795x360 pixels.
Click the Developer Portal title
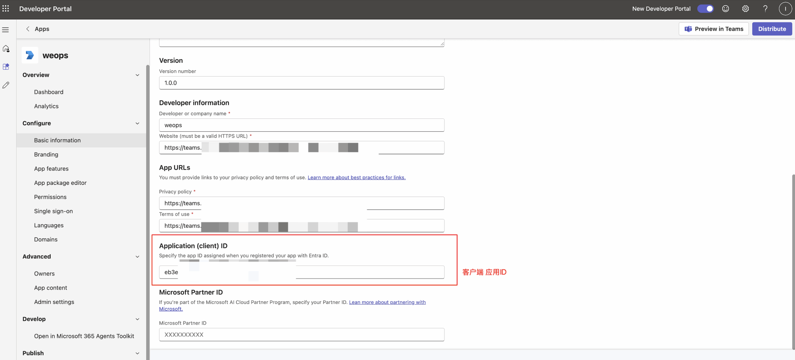point(45,9)
